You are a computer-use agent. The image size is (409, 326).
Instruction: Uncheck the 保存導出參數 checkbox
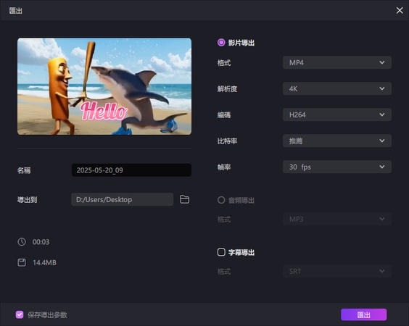tap(20, 314)
